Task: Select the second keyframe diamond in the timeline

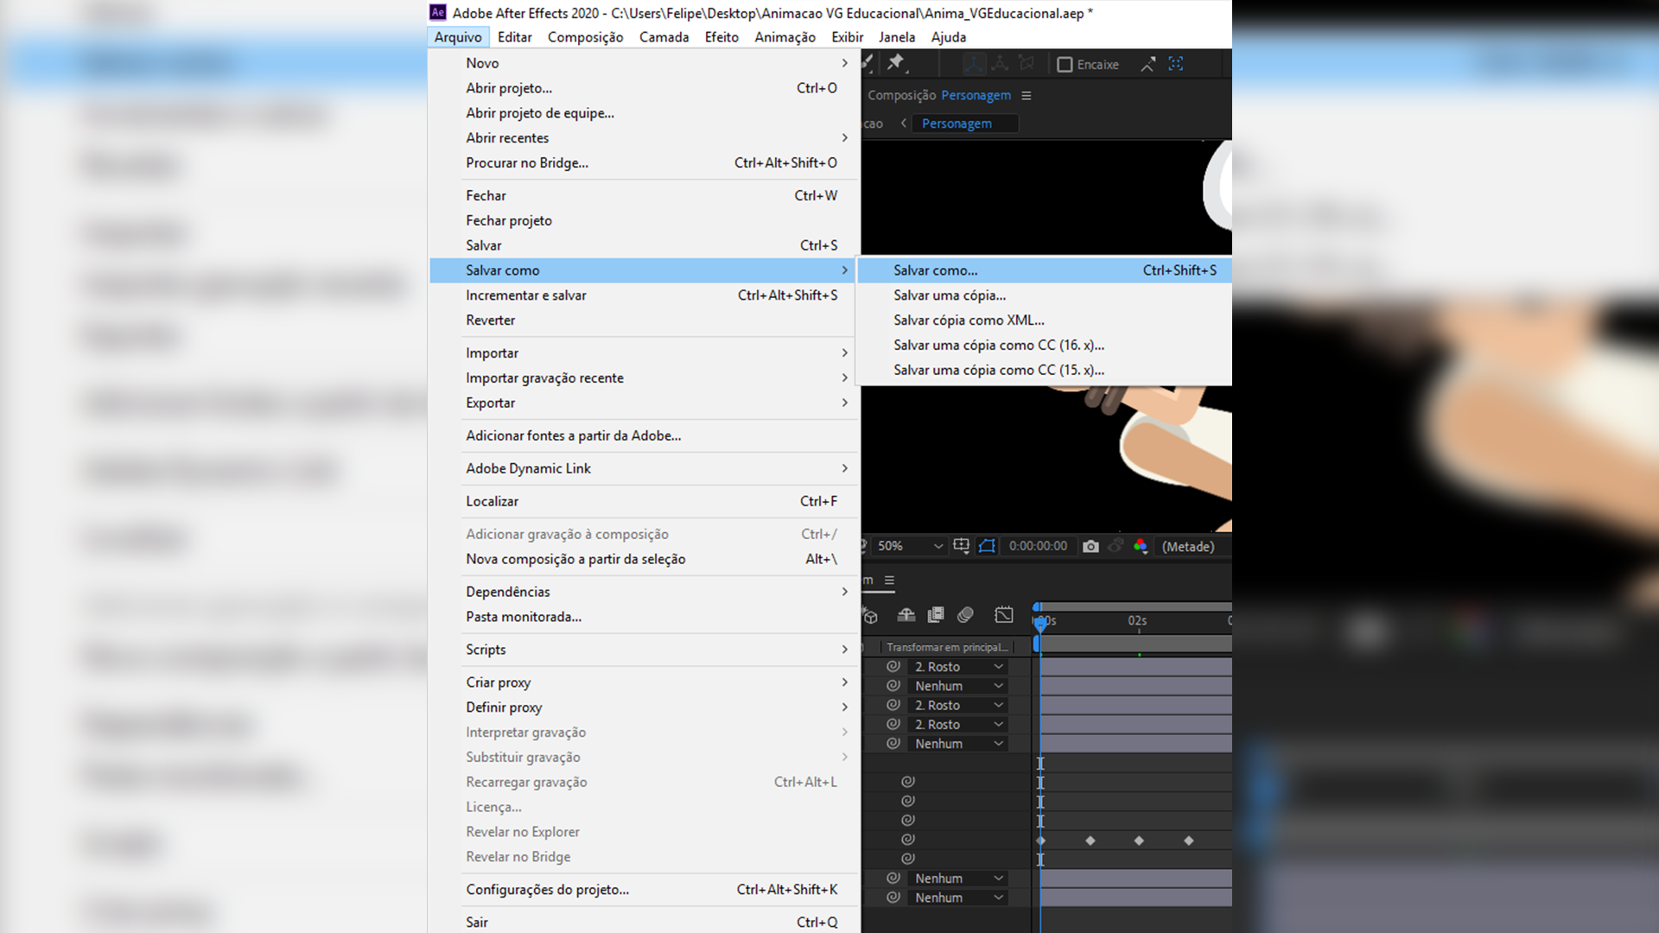Action: [1090, 841]
